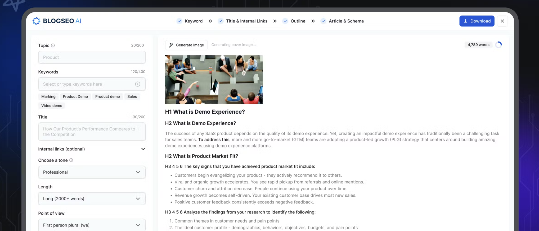The width and height of the screenshot is (539, 231).
Task: Click the H1 What is Demo Experience heading
Action: (205, 112)
